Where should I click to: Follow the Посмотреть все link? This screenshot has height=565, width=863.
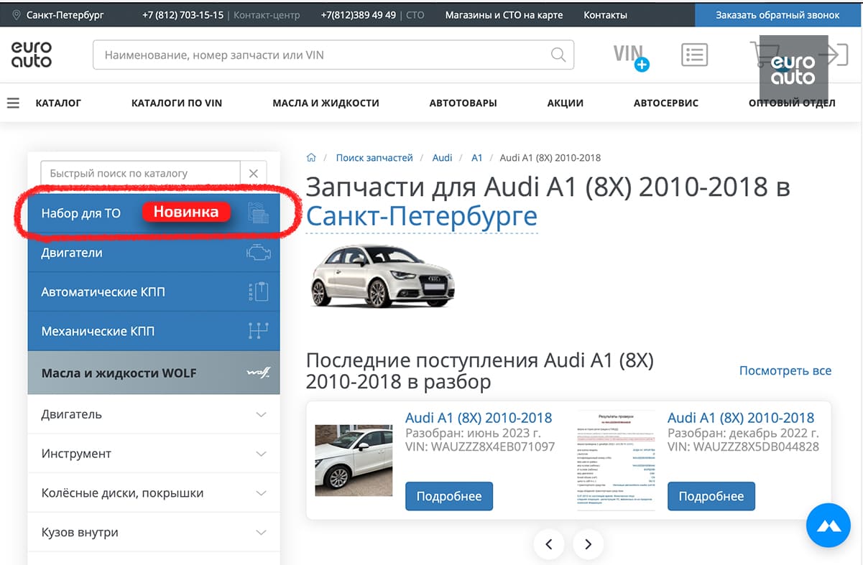[785, 370]
